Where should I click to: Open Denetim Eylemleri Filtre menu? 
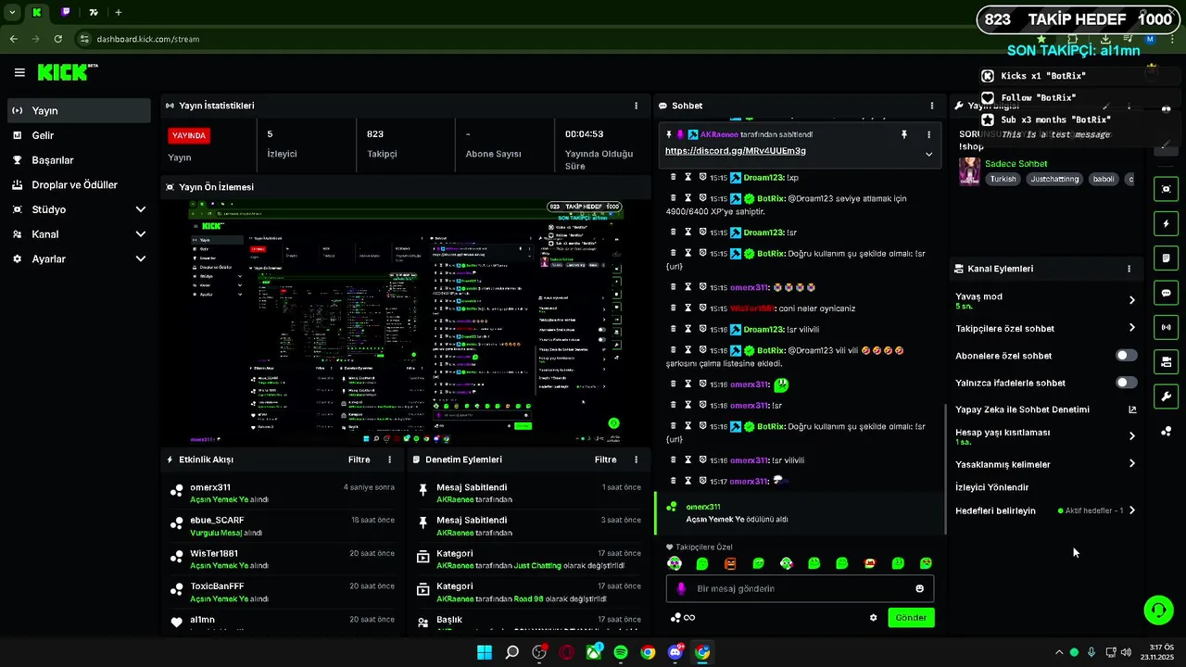605,459
